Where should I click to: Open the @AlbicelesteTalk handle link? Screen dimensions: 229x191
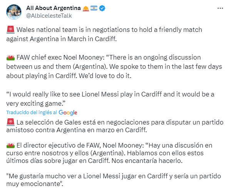pos(49,16)
